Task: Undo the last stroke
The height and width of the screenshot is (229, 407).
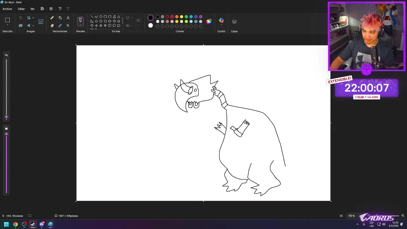Action: [x=60, y=9]
